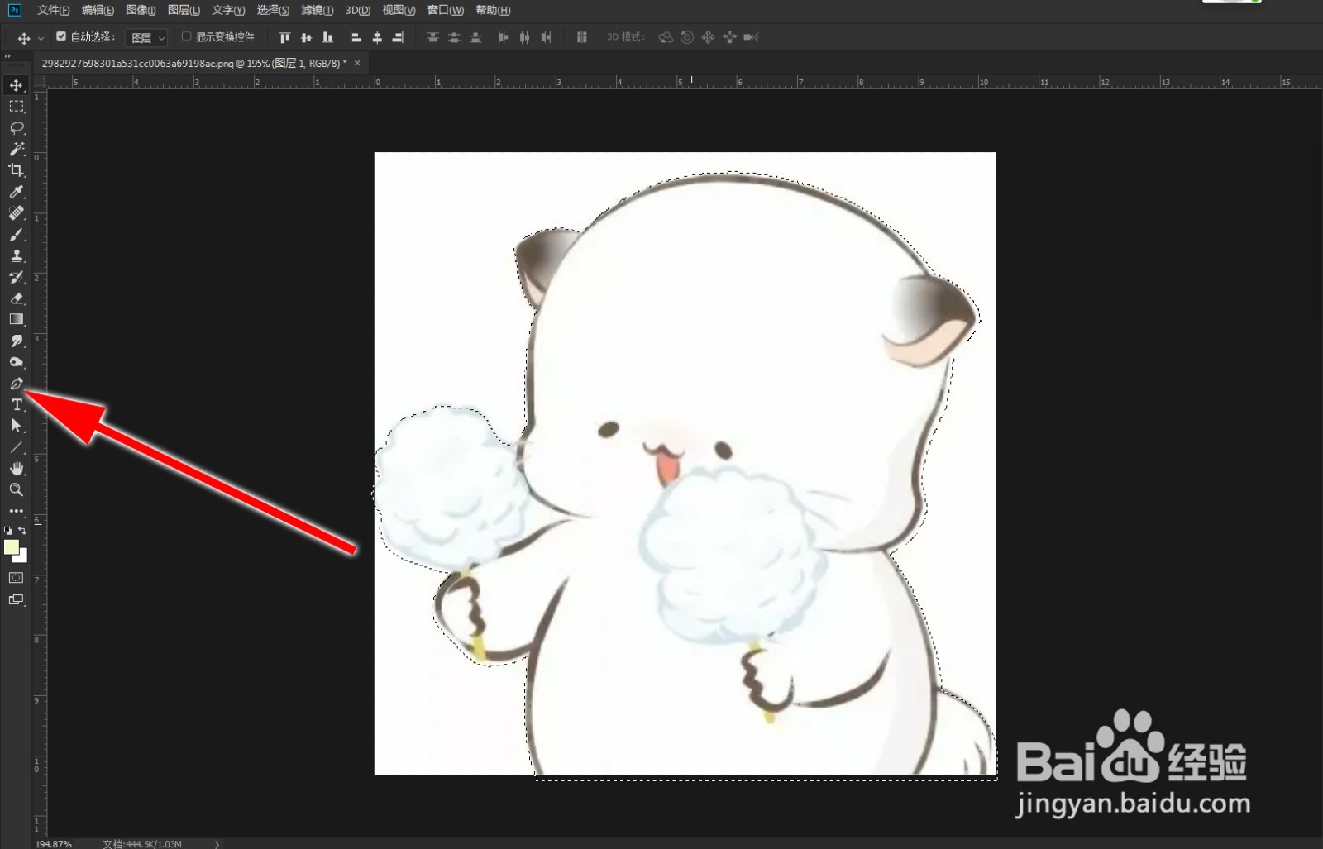Select the Zoom magnifier tool

point(17,489)
